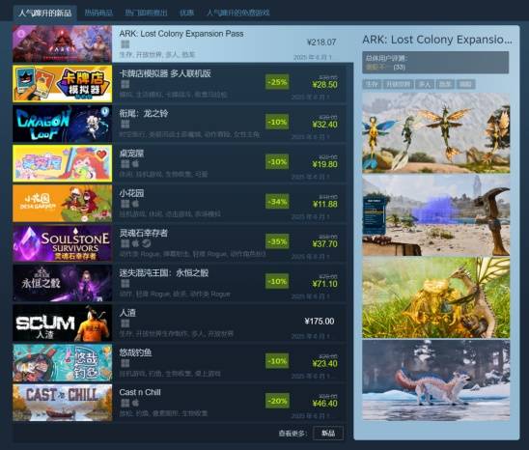The image size is (529, 450).
Task: Click the 生存 tag in the preview panel
Action: pyautogui.click(x=372, y=84)
